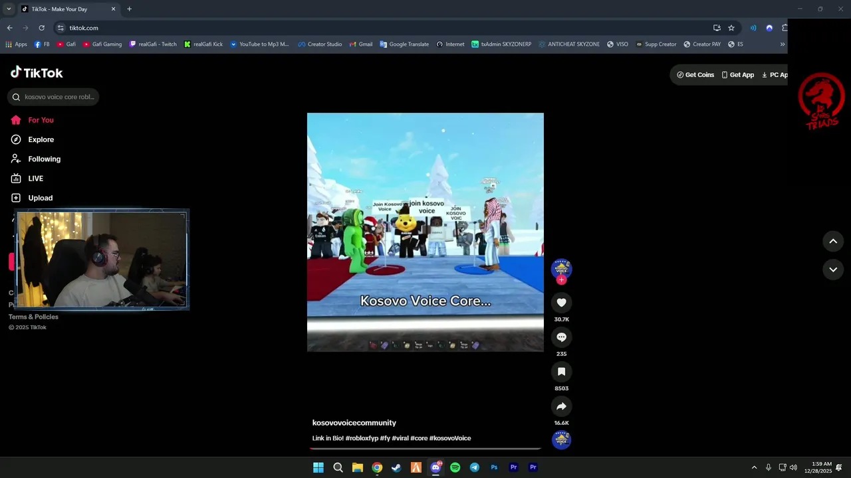Open the realGafi - Twitch bookmark
Image resolution: width=851 pixels, height=478 pixels.
click(153, 44)
